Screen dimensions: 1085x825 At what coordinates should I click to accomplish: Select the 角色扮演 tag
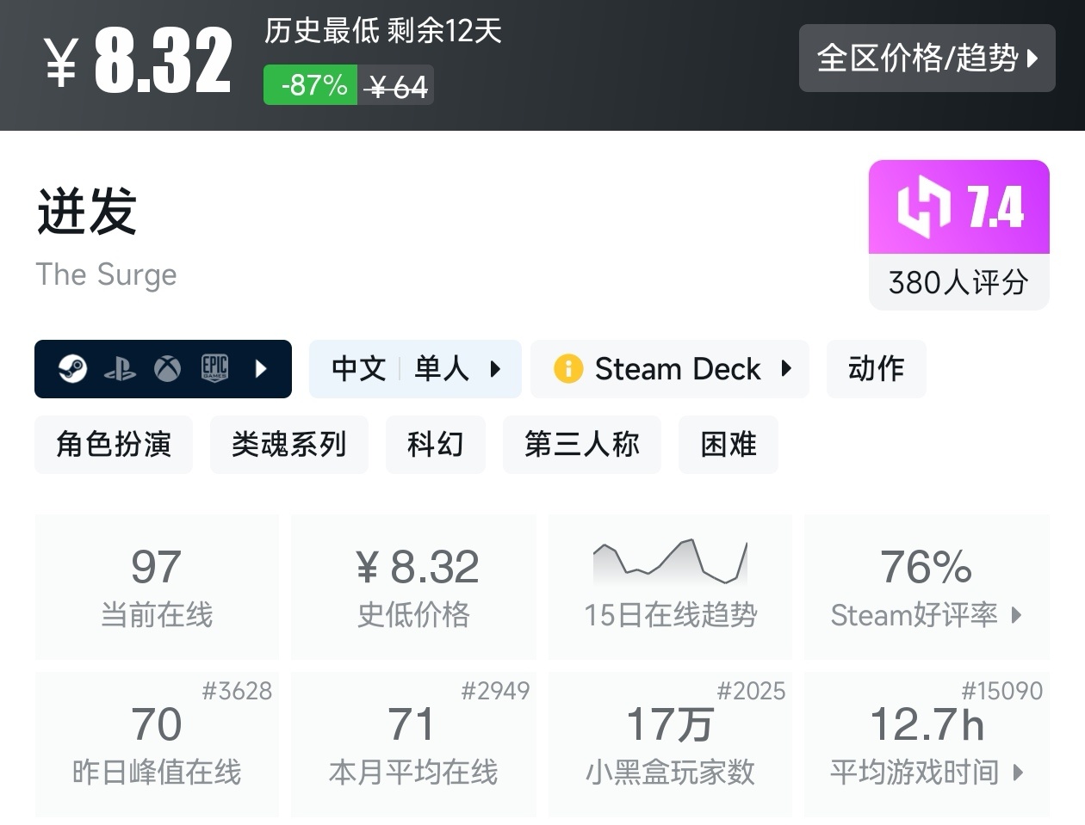click(114, 445)
